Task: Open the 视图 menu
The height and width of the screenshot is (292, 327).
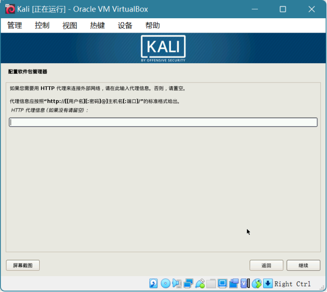Action: click(70, 25)
